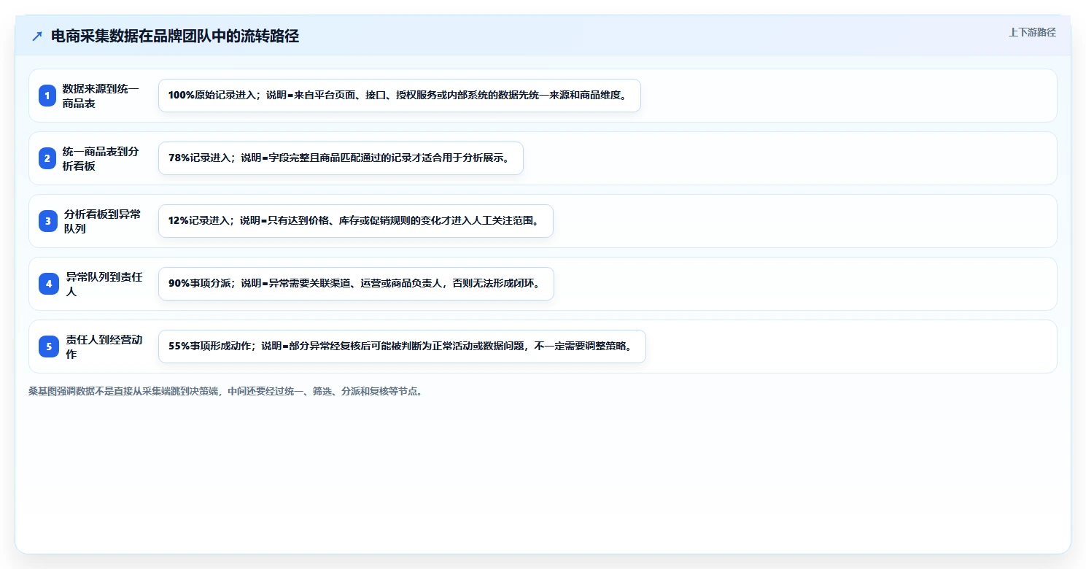This screenshot has width=1086, height=569.
Task: Click the label 分析看板到异常队列
Action: coord(102,221)
